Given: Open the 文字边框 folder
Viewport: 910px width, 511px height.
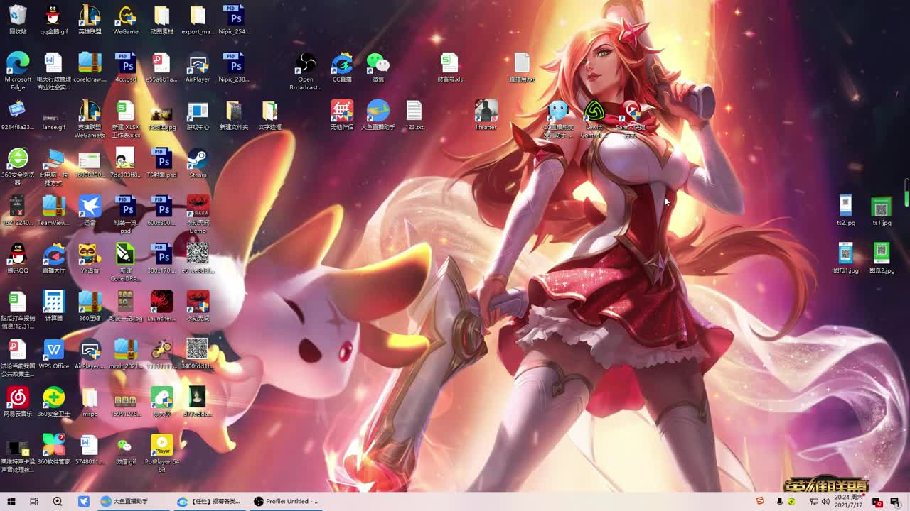Looking at the screenshot, I should click(269, 111).
